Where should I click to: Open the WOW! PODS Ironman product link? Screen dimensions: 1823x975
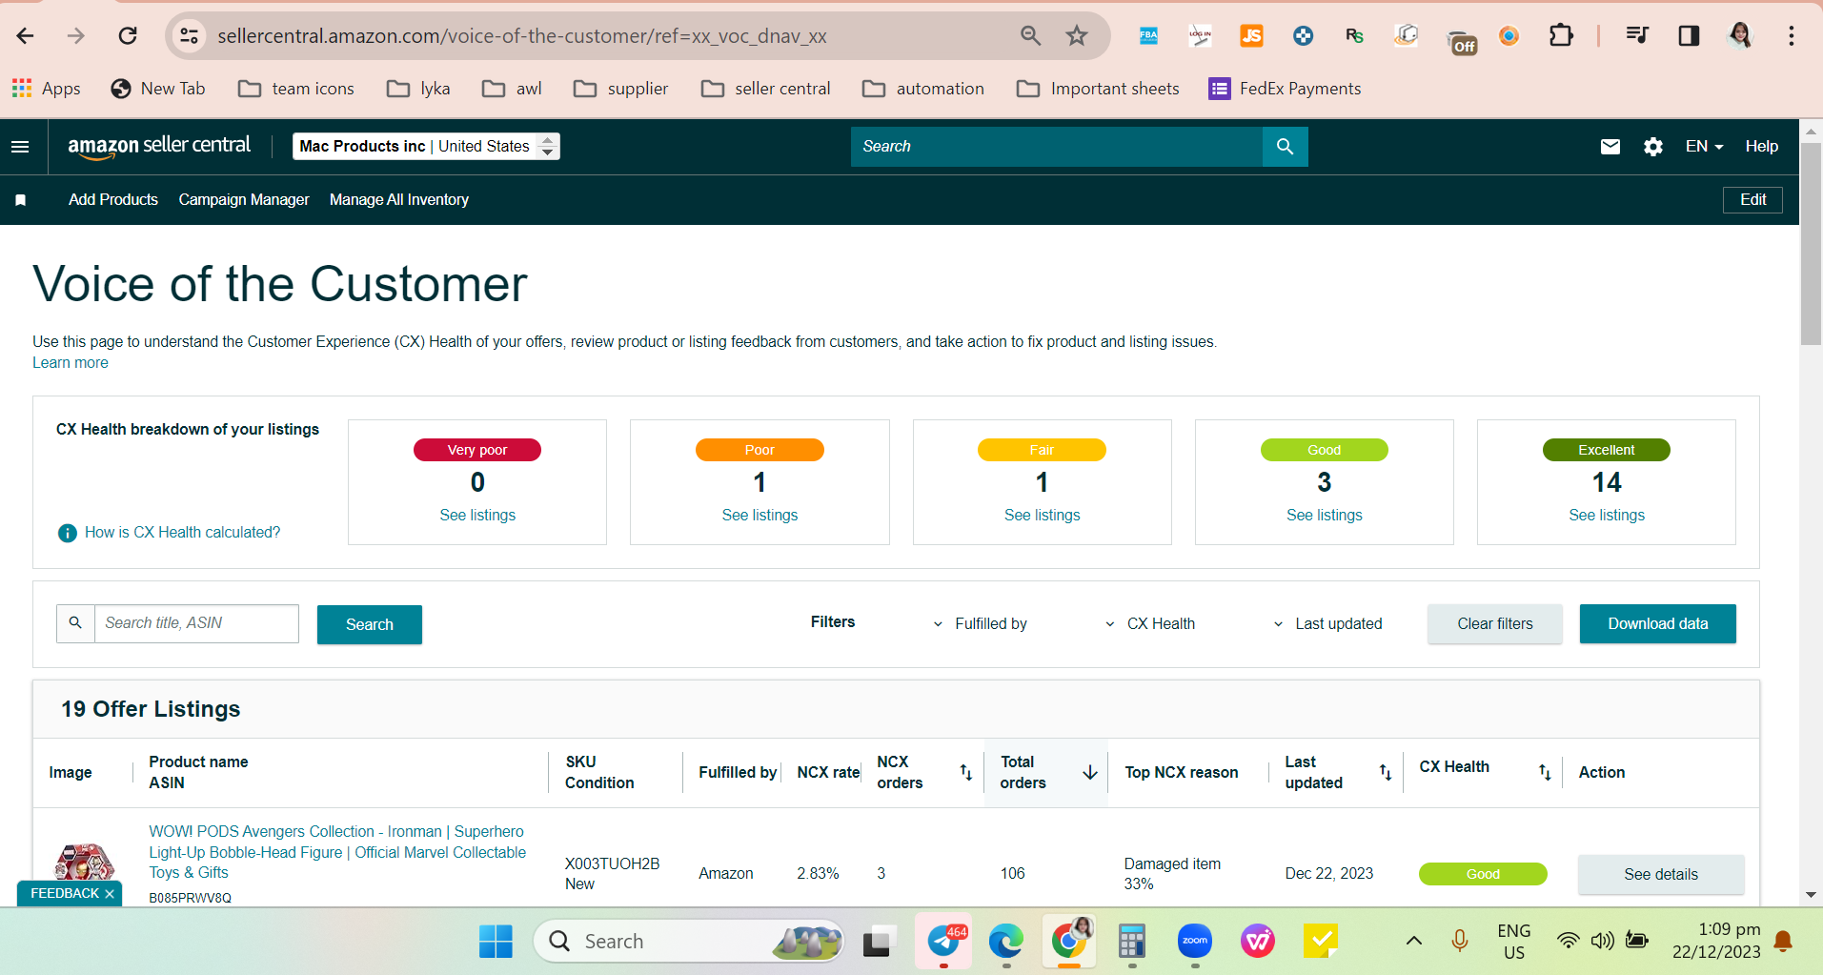(x=337, y=852)
